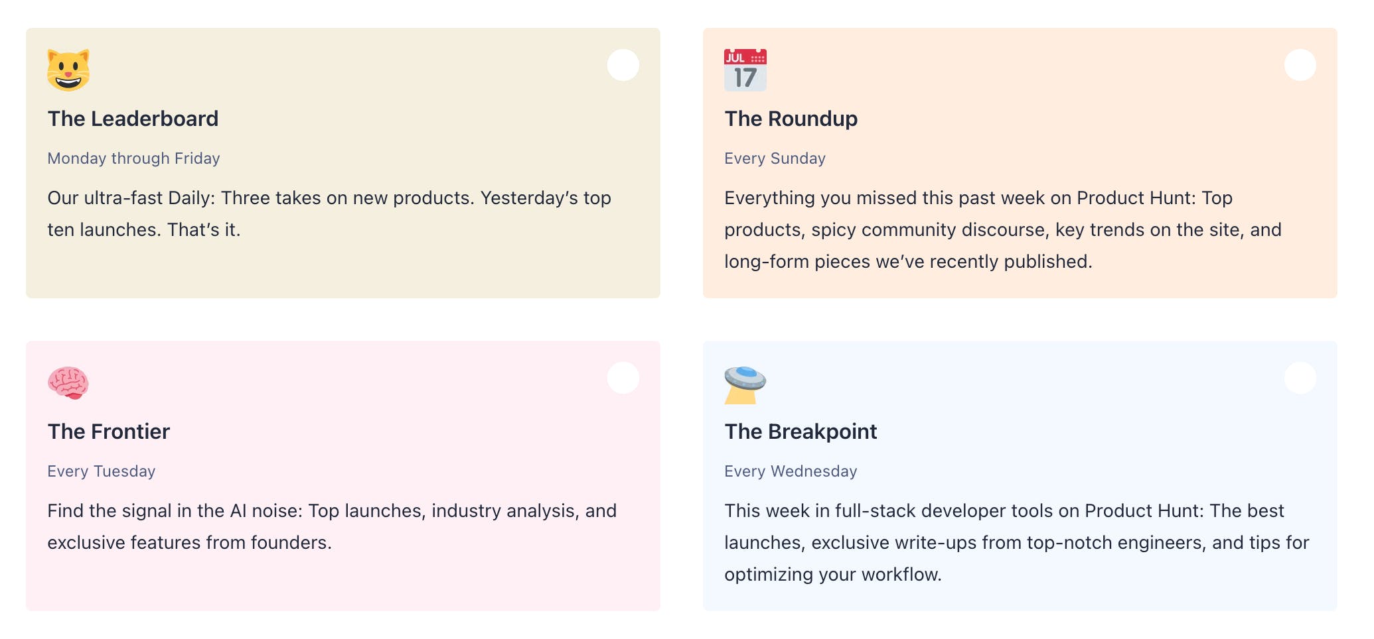Click the Every Tuesday label
The image size is (1374, 639).
[102, 471]
